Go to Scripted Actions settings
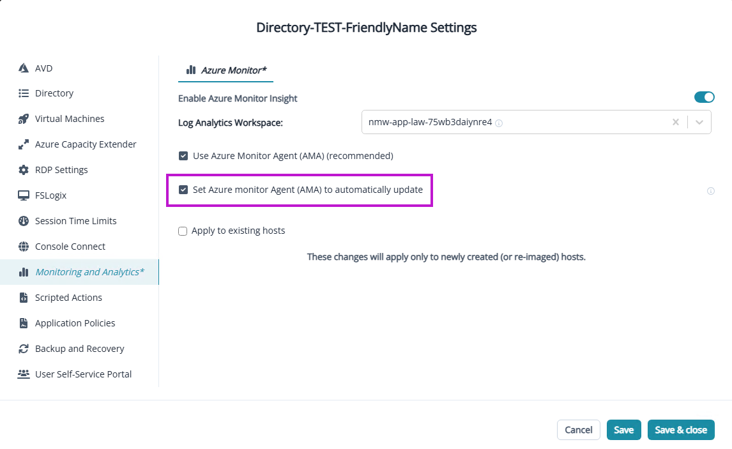The image size is (732, 449). point(68,298)
